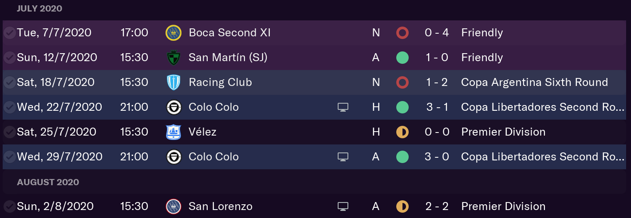The height and width of the screenshot is (218, 631).
Task: Click the yellow draw indicator for Vélez match
Action: [402, 132]
